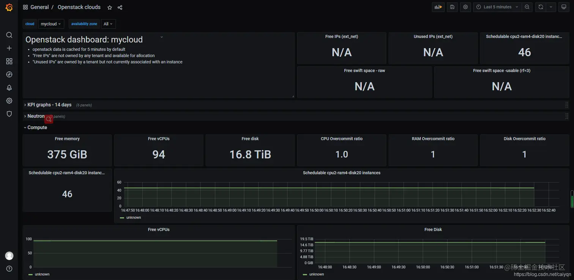Image resolution: width=574 pixels, height=280 pixels.
Task: Open the mycloud cloud dropdown
Action: (51, 24)
